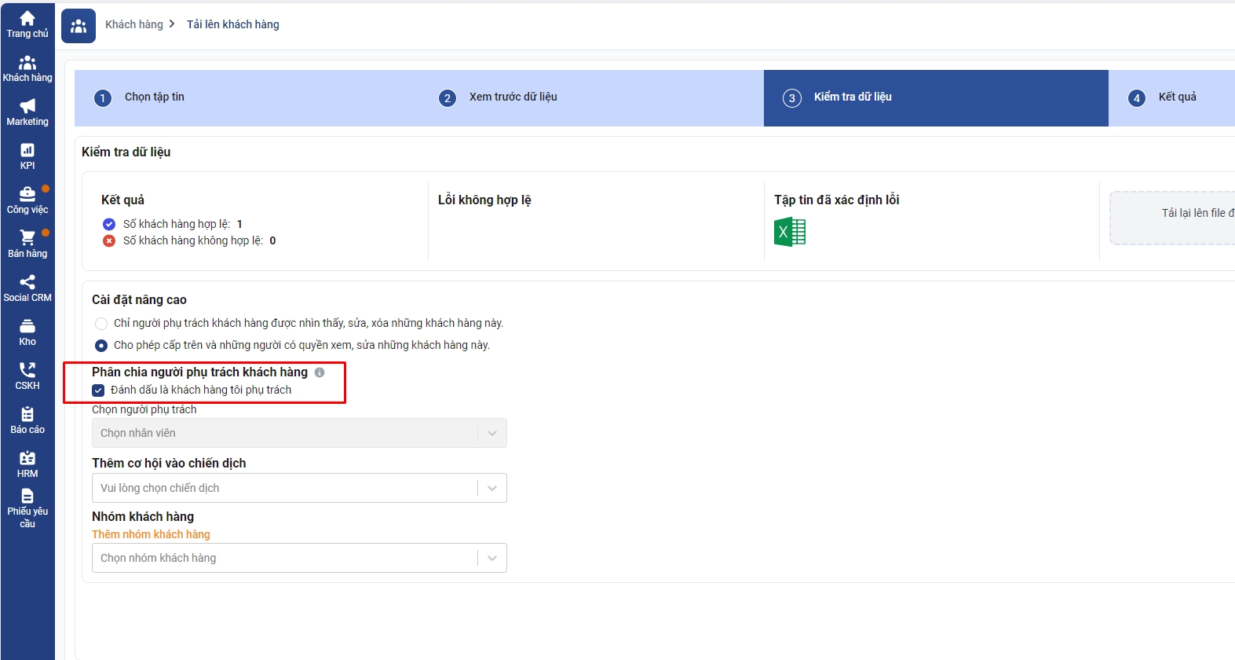The image size is (1235, 660).
Task: Click 'Khách hàng' breadcrumb link
Action: (x=134, y=24)
